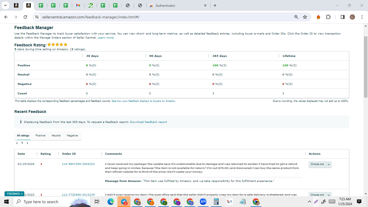Select the Neutral feedback tab
Image resolution: width=368 pixels, height=207 pixels.
point(56,136)
